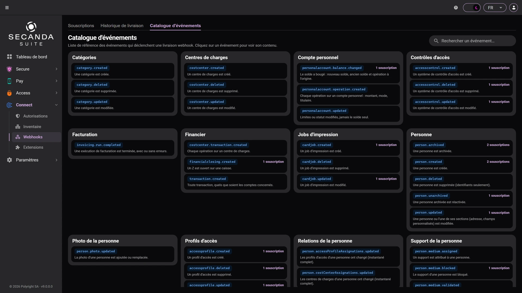Open the hamburger menu icon
The image size is (522, 293).
(7, 8)
